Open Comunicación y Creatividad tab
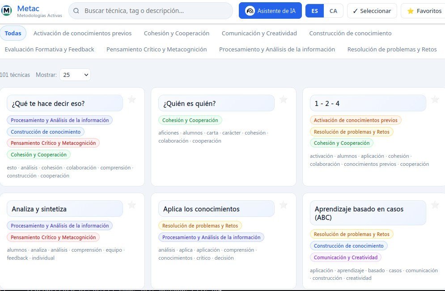The image size is (445, 291). [259, 33]
